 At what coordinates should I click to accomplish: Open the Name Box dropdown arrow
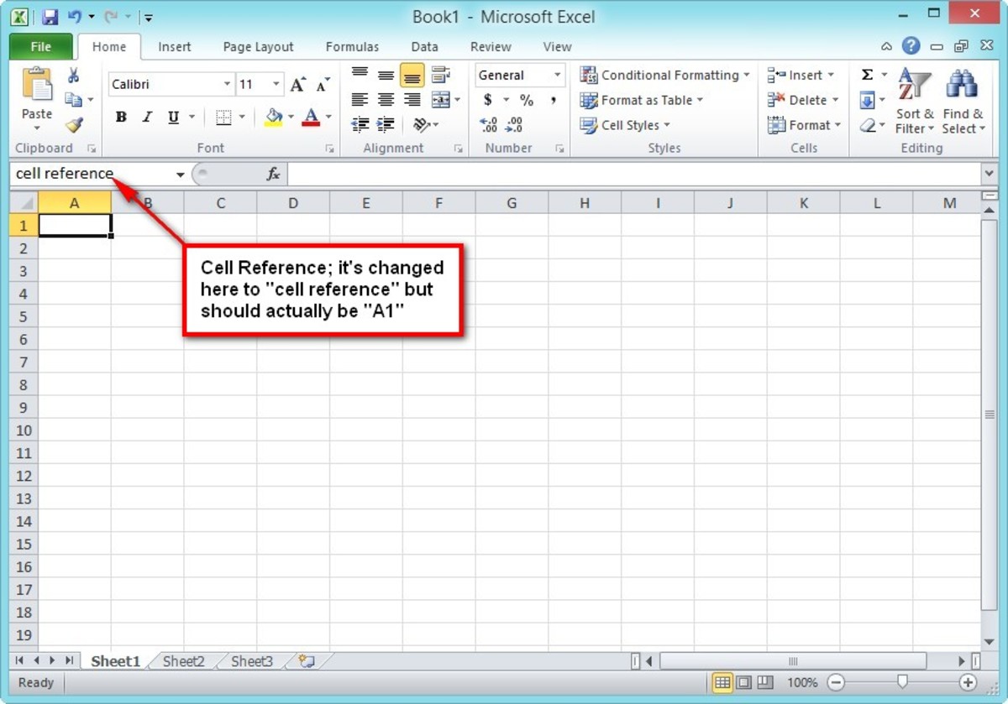click(180, 175)
